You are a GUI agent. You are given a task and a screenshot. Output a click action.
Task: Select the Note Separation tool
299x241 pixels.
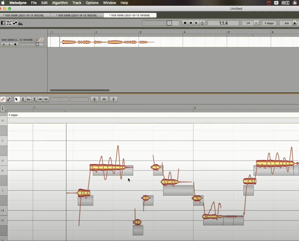click(x=46, y=99)
